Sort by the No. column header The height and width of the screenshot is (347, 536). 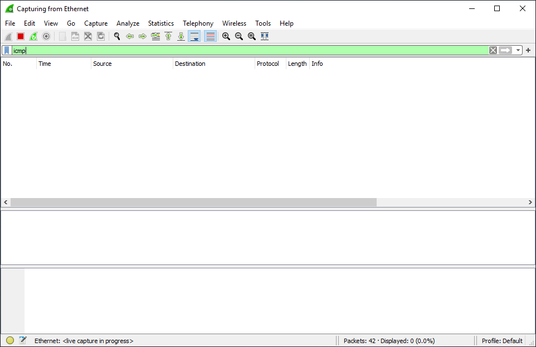pos(19,64)
